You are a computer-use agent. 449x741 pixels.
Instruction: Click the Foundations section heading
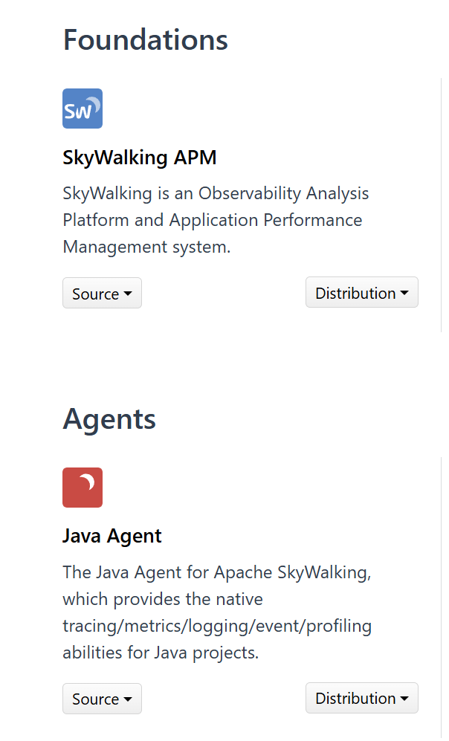146,39
